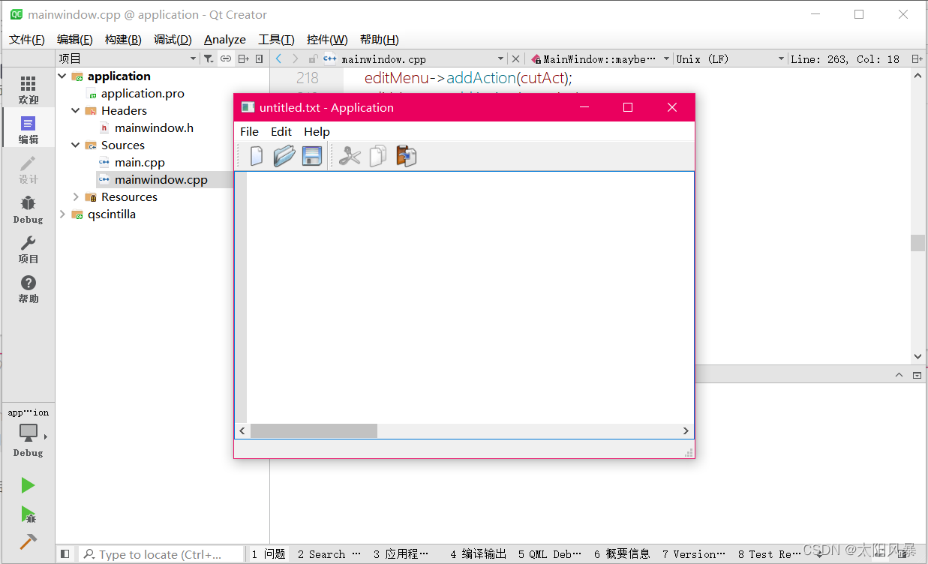Toggle left sidebar icon in status bar

coord(65,553)
